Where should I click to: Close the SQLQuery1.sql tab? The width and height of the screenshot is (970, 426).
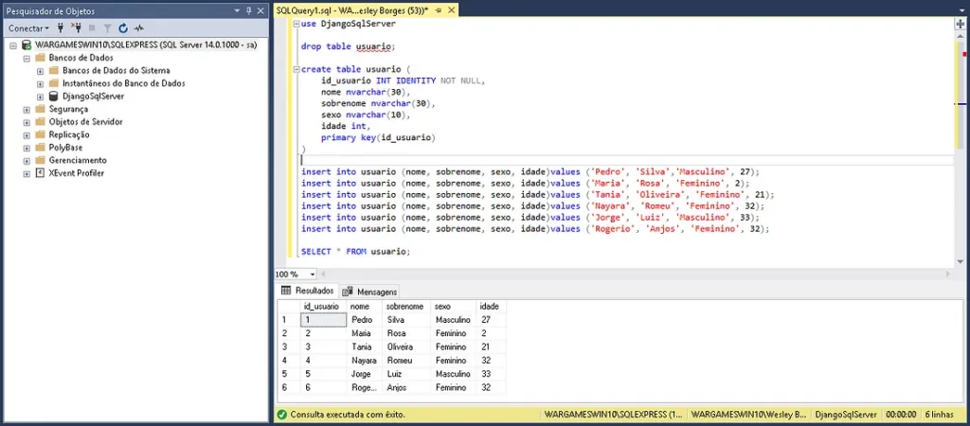point(450,11)
